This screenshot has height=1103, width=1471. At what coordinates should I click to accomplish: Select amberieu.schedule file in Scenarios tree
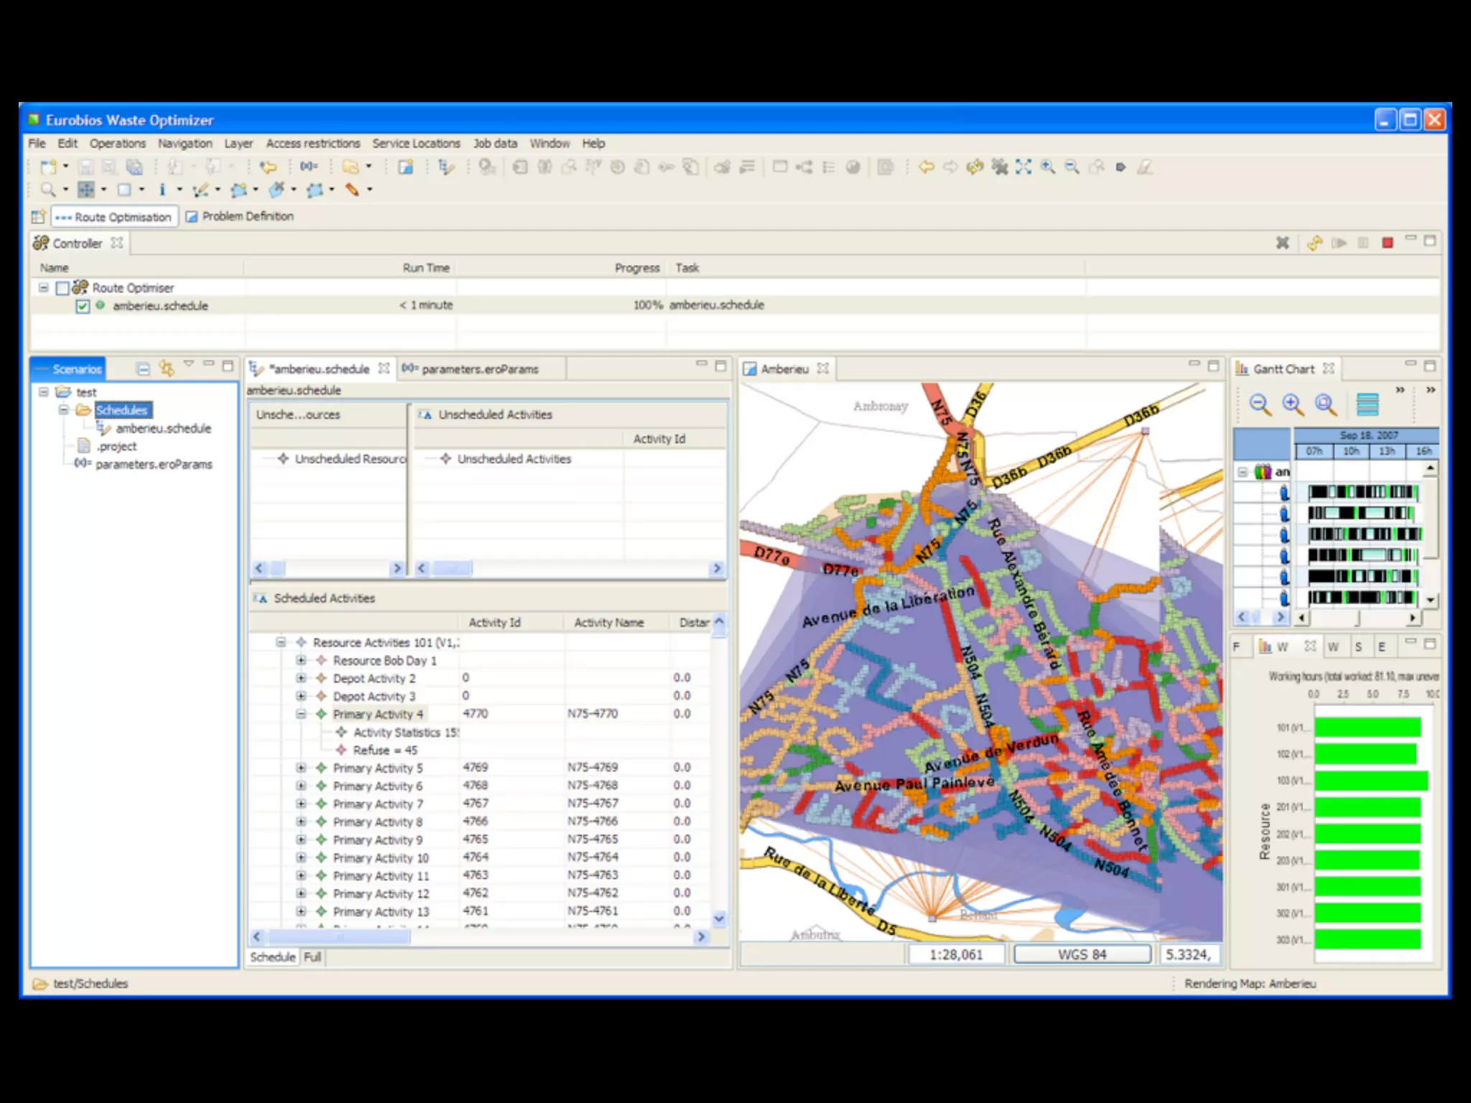163,429
